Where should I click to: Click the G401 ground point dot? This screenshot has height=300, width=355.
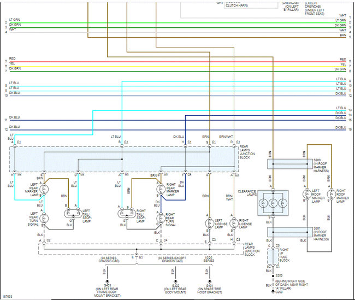pyautogui.click(x=210, y=281)
